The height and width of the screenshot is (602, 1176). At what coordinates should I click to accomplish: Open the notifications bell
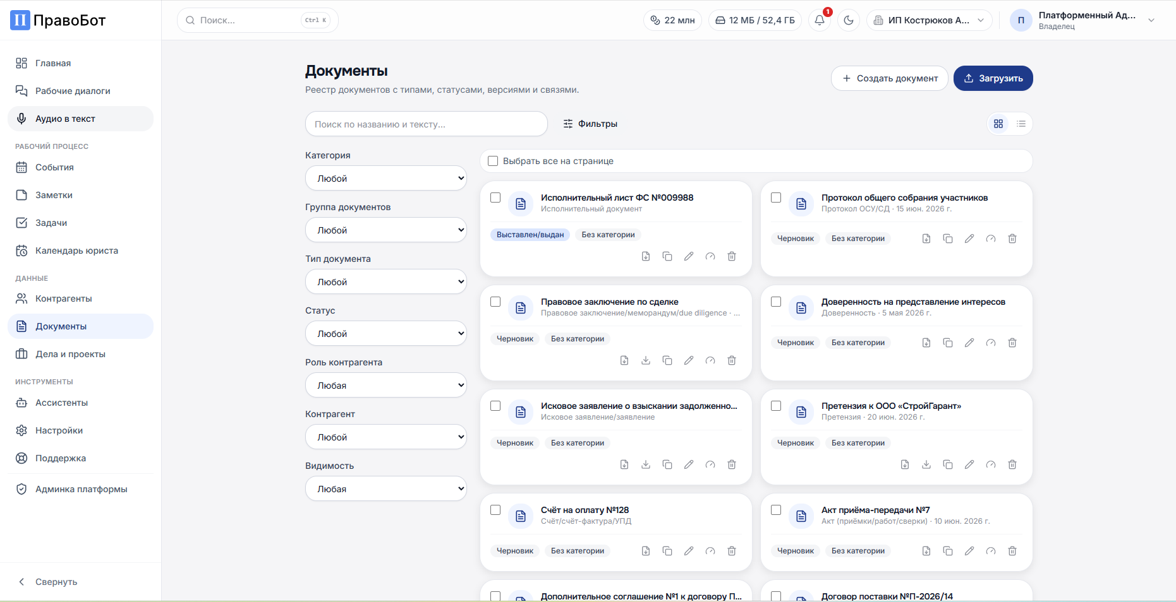click(x=820, y=20)
